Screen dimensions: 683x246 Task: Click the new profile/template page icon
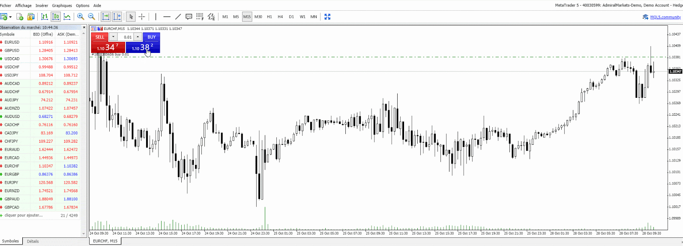(x=20, y=17)
